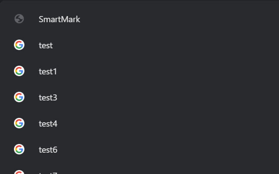Viewport: 279px width, 174px height.
Task: Select the test1 bookmark entry
Action: click(137, 71)
